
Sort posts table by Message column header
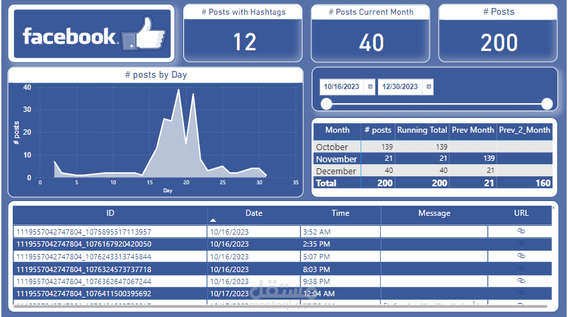tap(434, 213)
